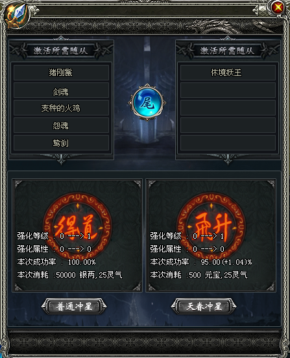The image size is (290, 358).
Task: Click empty last slot in right list
Action: point(228,143)
